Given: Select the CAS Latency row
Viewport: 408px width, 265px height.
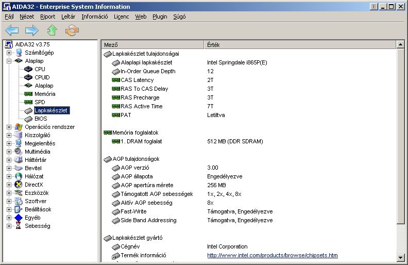Looking at the screenshot, I should [249, 80].
